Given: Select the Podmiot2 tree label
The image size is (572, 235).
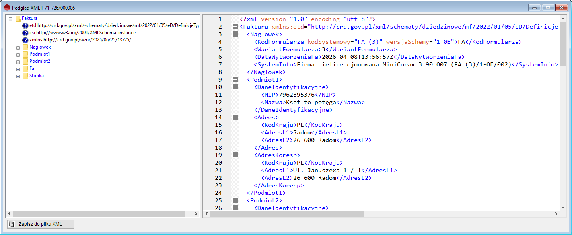Looking at the screenshot, I should point(40,61).
